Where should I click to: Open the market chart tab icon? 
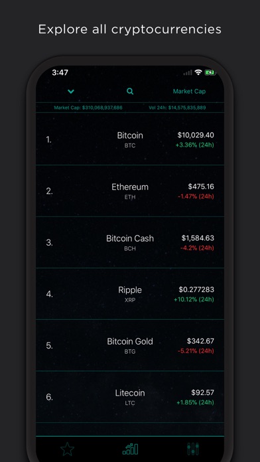[130, 449]
